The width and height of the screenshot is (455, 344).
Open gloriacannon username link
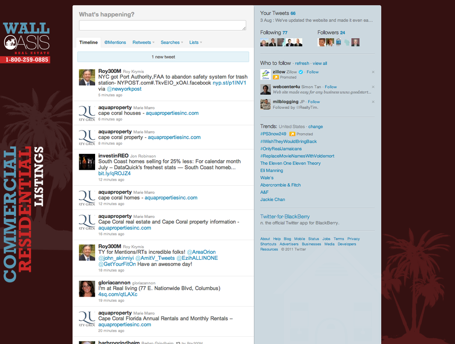pyautogui.click(x=114, y=283)
